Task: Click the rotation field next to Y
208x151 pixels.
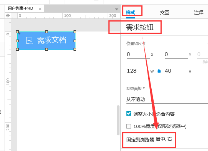Action: tap(203, 55)
